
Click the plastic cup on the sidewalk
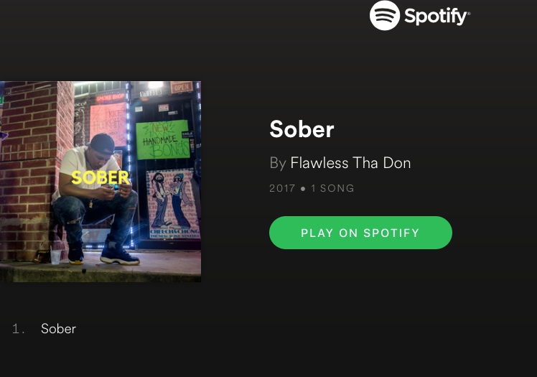55,256
